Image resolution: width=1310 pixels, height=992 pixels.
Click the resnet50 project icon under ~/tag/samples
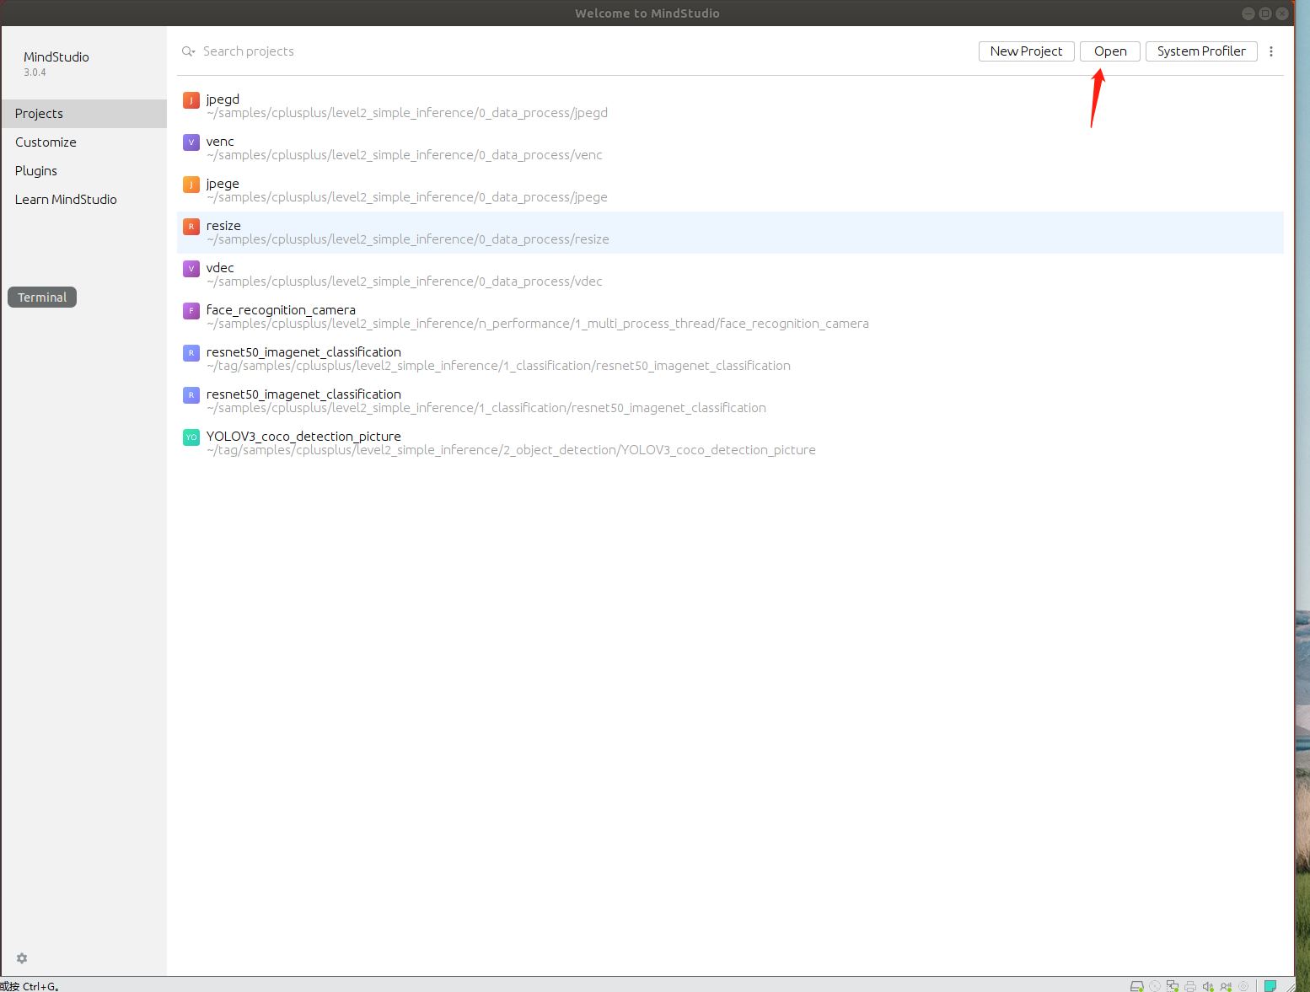click(191, 353)
